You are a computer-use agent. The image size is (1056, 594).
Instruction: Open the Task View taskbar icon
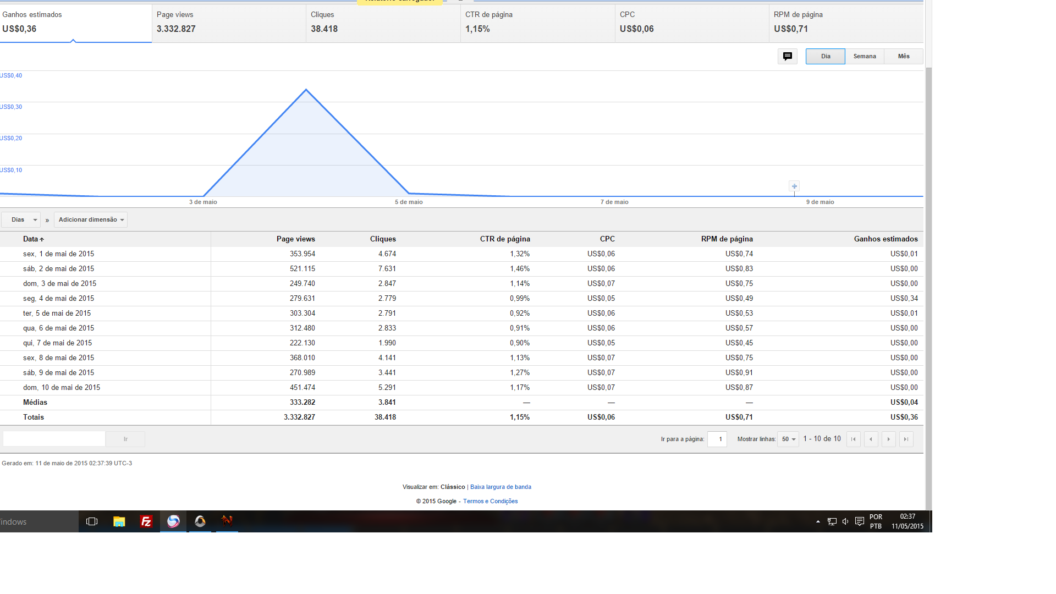click(x=92, y=521)
